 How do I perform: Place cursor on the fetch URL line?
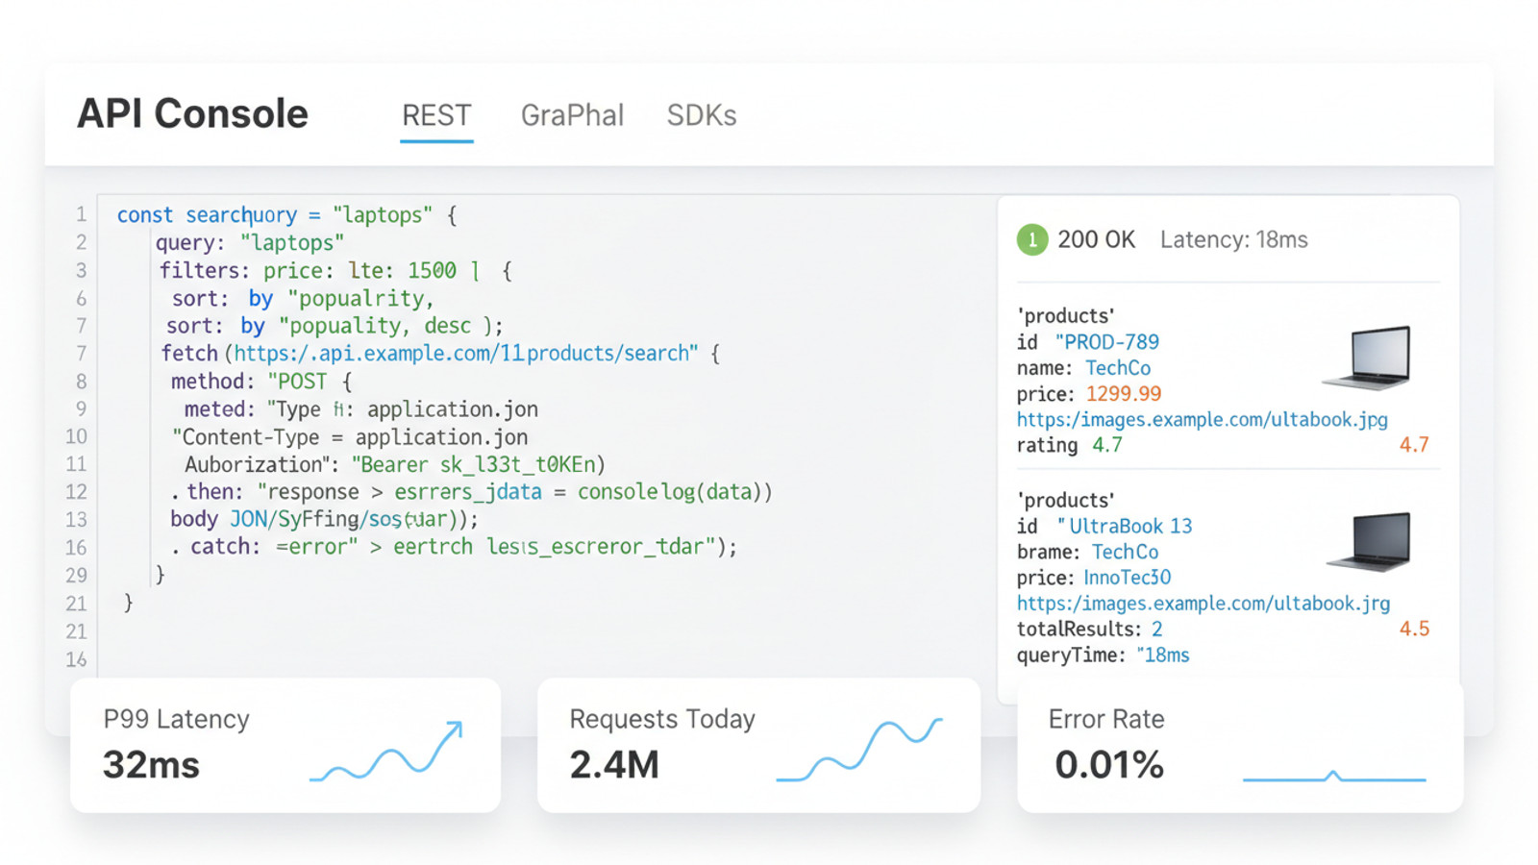pyautogui.click(x=463, y=354)
